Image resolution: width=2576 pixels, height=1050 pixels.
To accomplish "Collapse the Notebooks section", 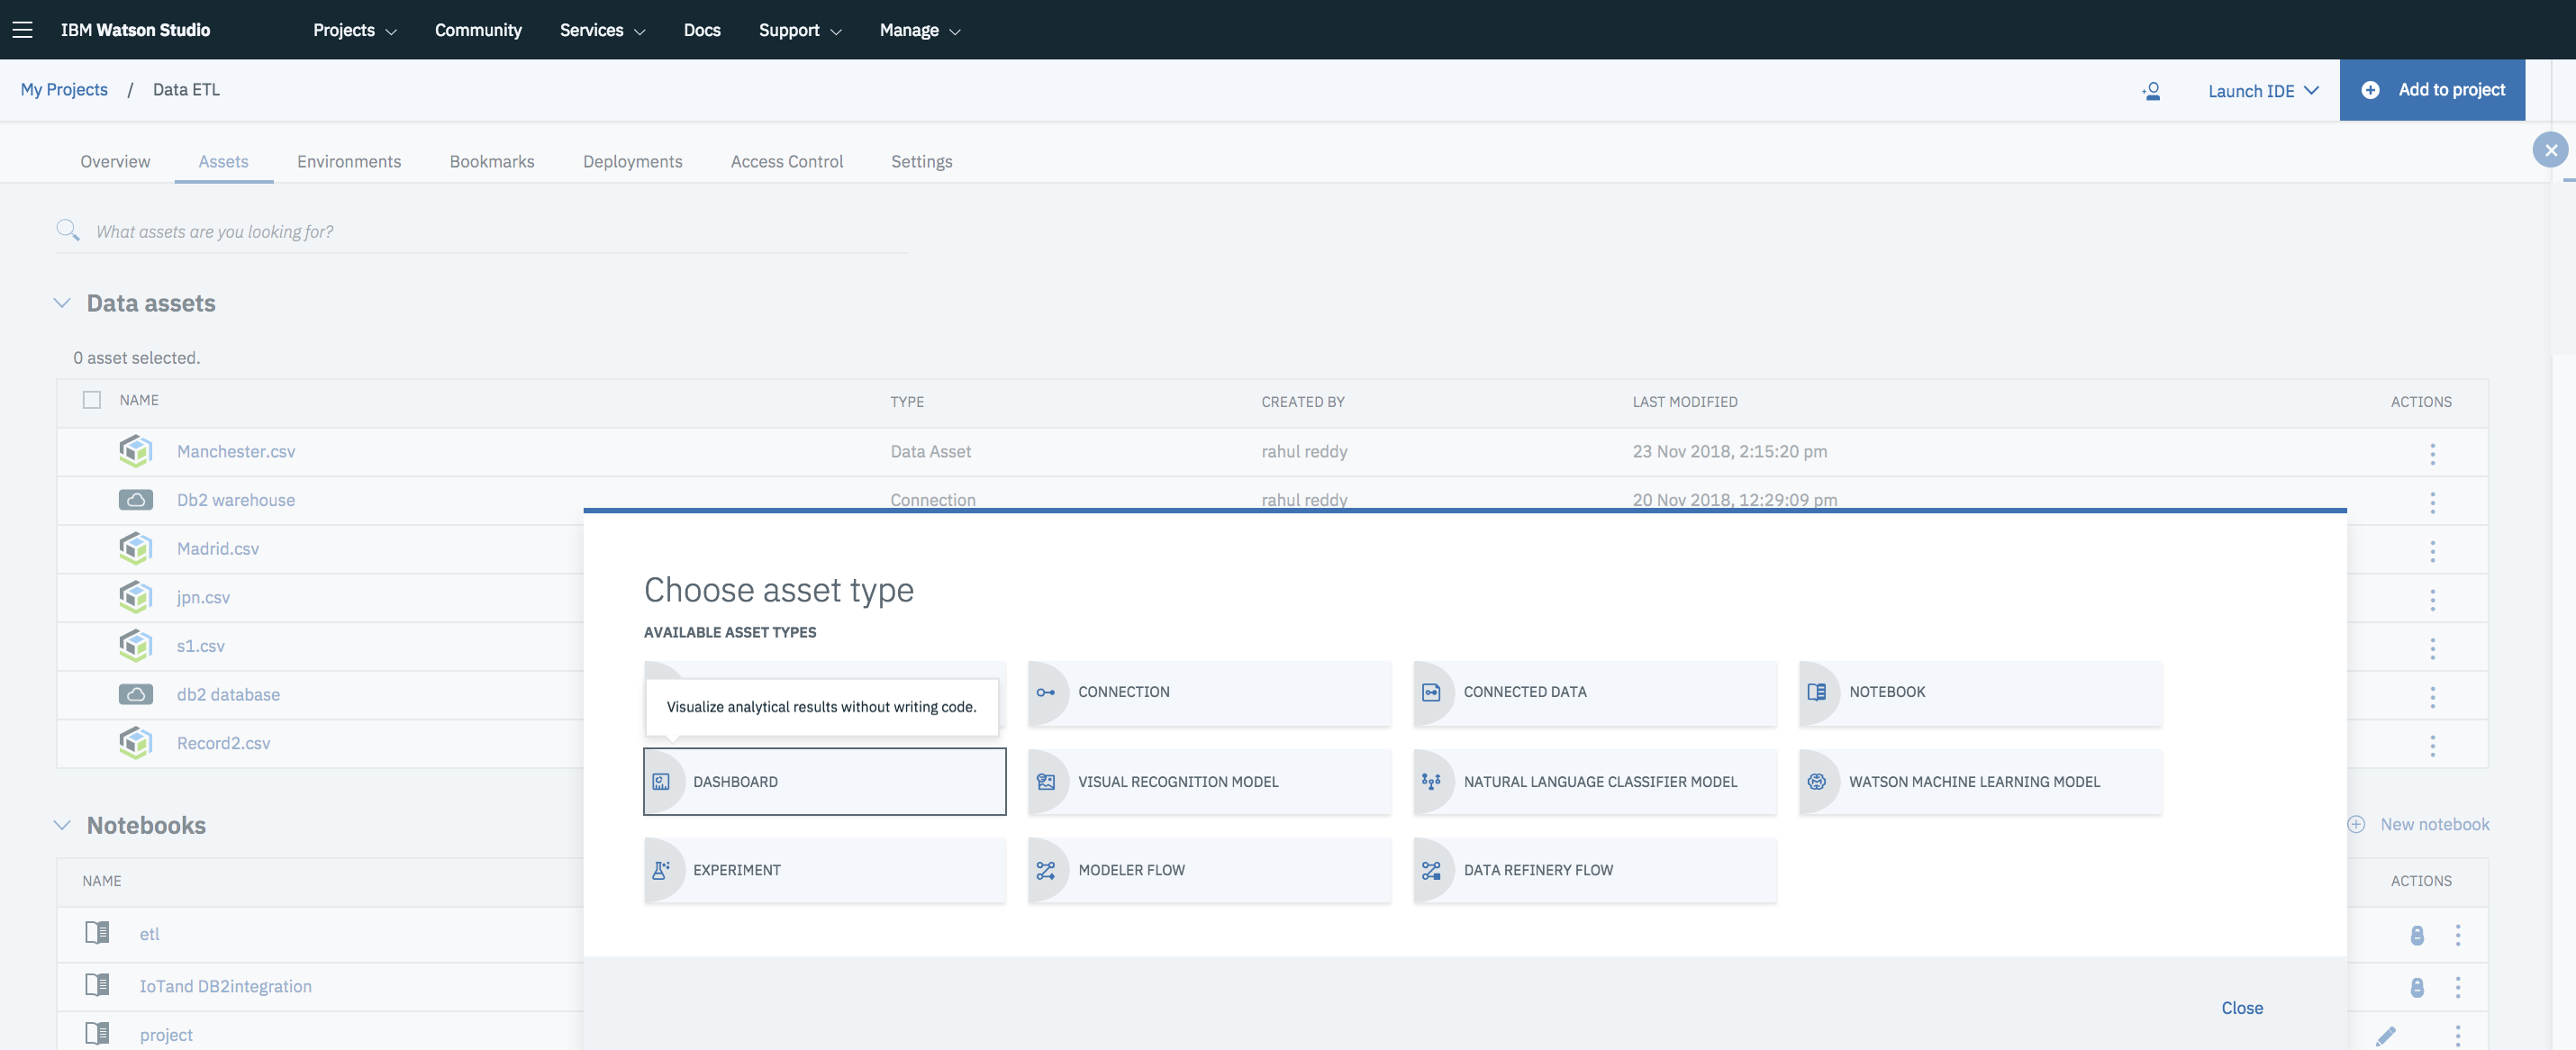I will click(x=62, y=825).
